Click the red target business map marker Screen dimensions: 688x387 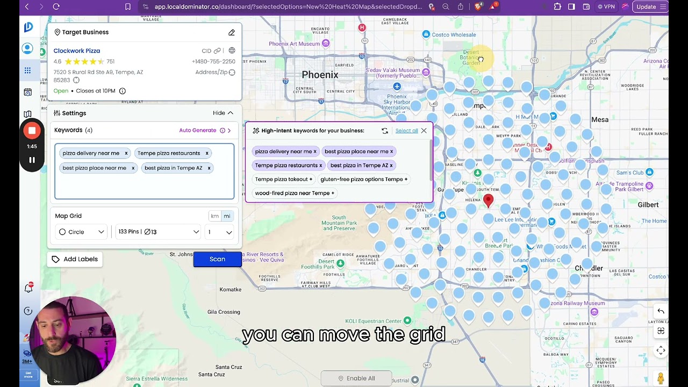click(x=488, y=201)
